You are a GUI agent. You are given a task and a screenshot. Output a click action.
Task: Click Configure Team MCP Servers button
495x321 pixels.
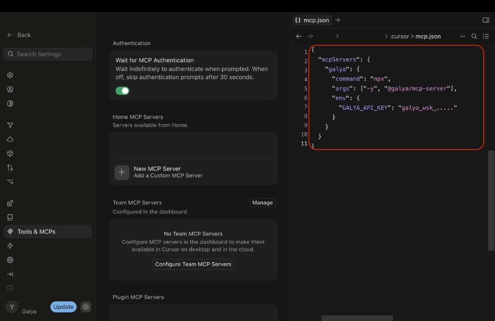[193, 264]
